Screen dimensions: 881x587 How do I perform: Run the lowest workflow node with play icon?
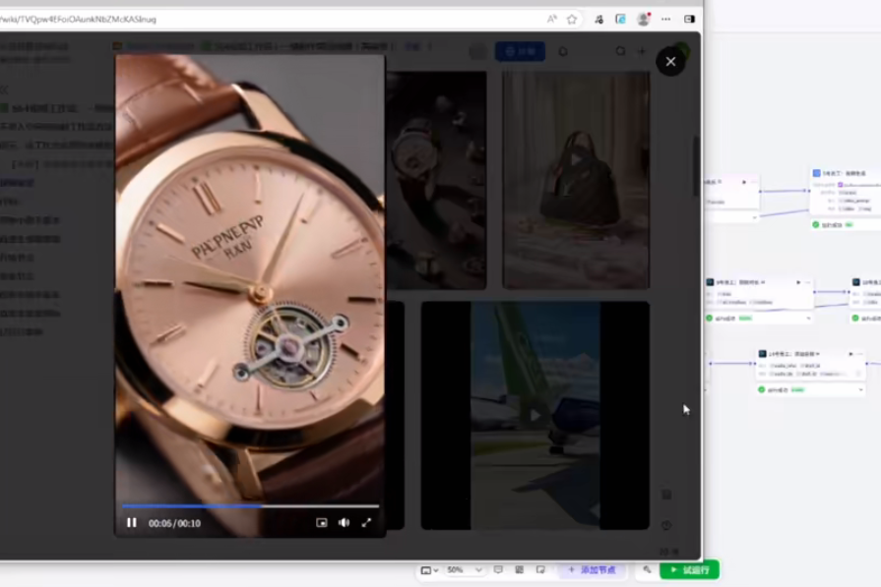(850, 354)
